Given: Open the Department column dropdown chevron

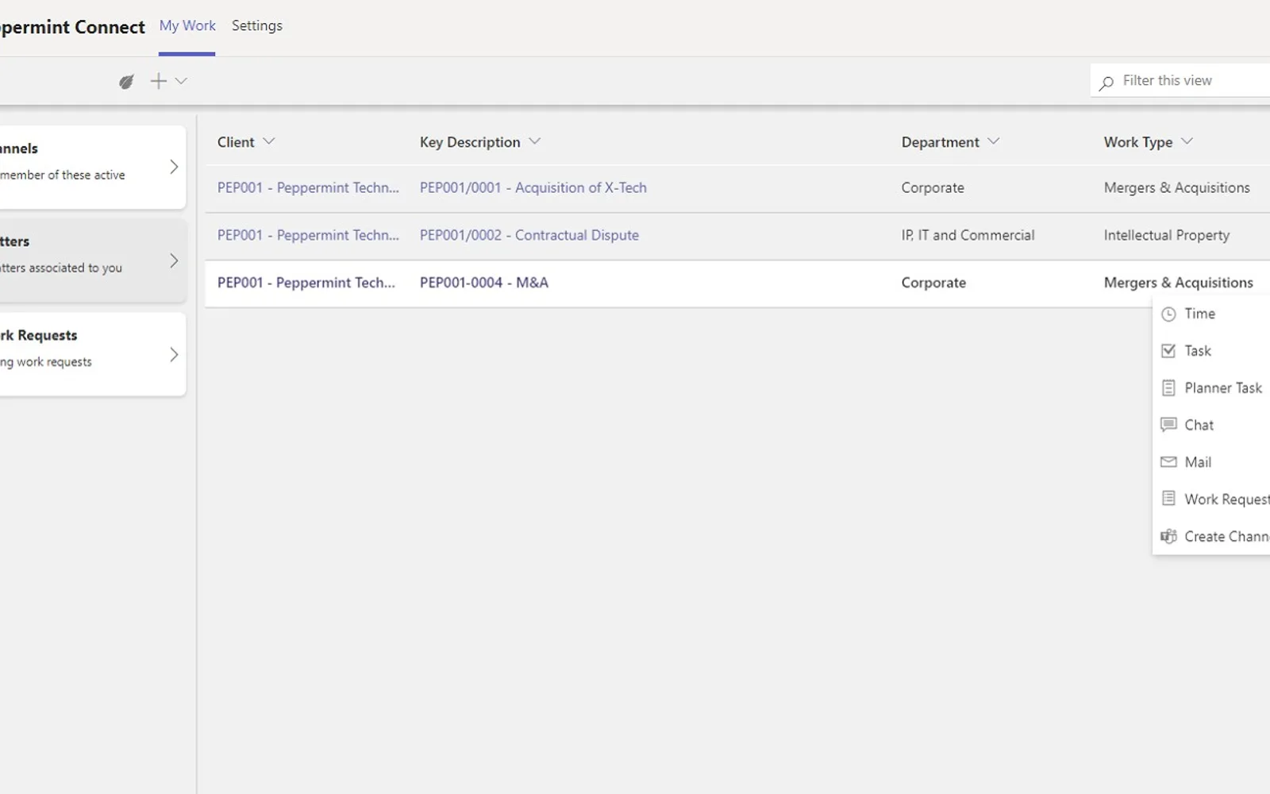Looking at the screenshot, I should 994,141.
